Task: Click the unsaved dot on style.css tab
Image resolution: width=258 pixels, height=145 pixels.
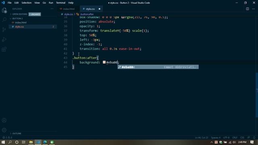Action: click(100, 9)
